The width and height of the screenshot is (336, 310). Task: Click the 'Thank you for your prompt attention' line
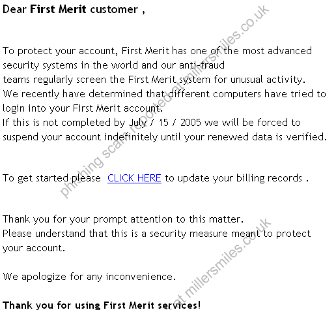pos(123,219)
